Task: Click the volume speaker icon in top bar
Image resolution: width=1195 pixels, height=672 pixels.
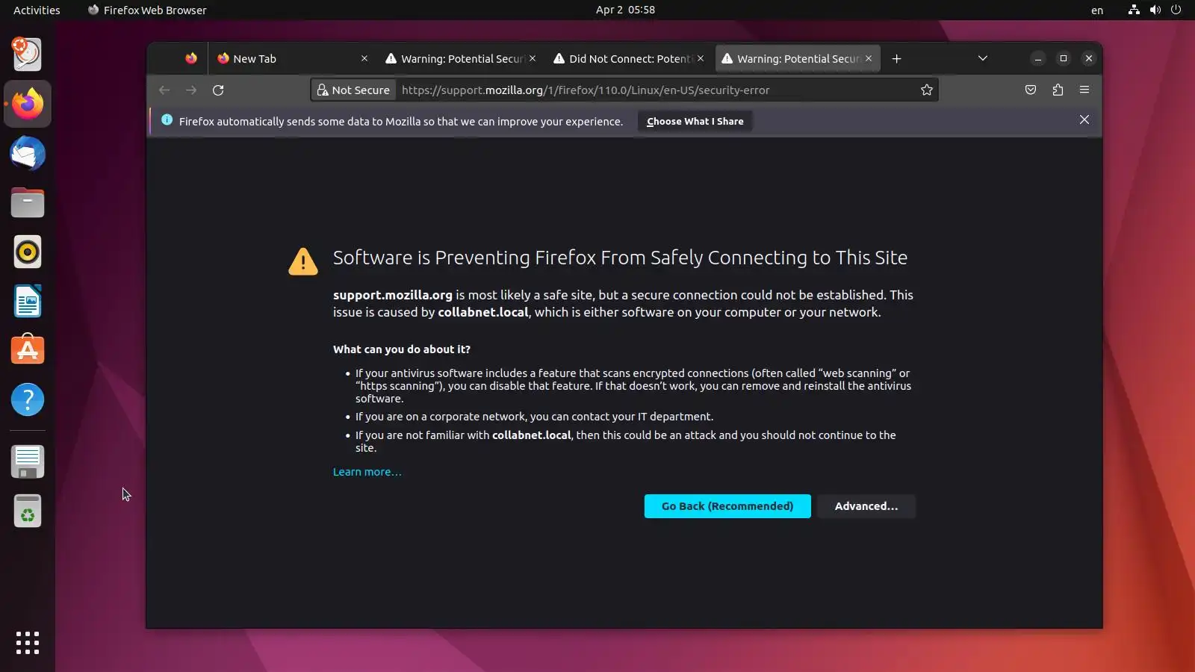Action: pos(1155,10)
